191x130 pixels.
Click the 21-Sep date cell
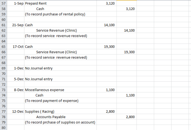(x=16, y=25)
